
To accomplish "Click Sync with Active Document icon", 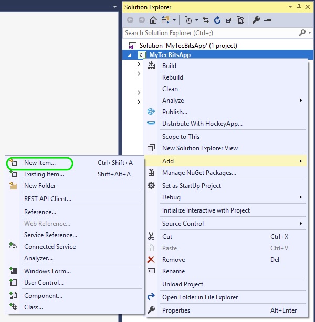I will 206,20.
